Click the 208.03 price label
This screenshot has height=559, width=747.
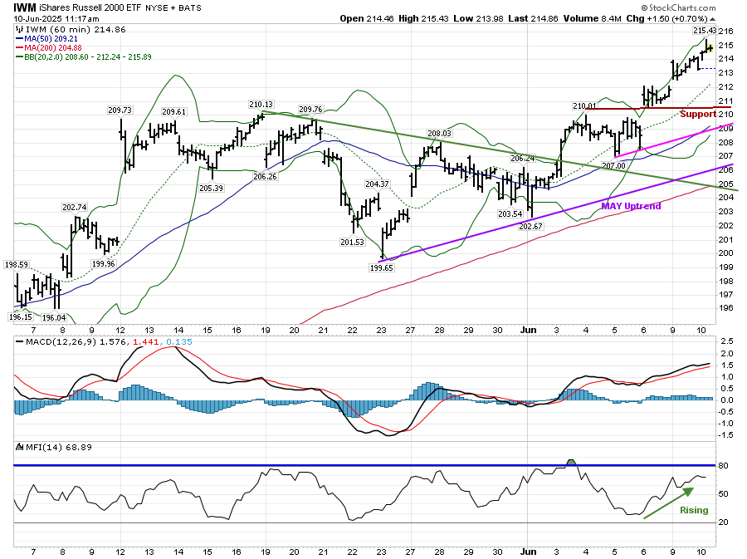439,134
